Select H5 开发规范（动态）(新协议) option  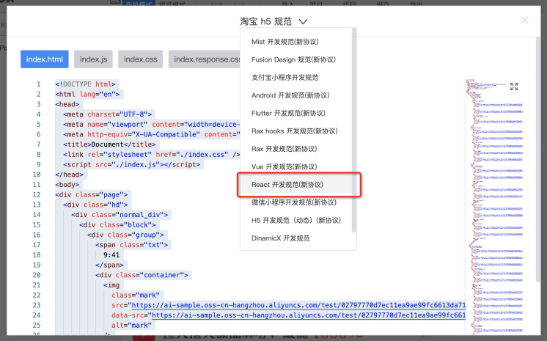point(296,220)
